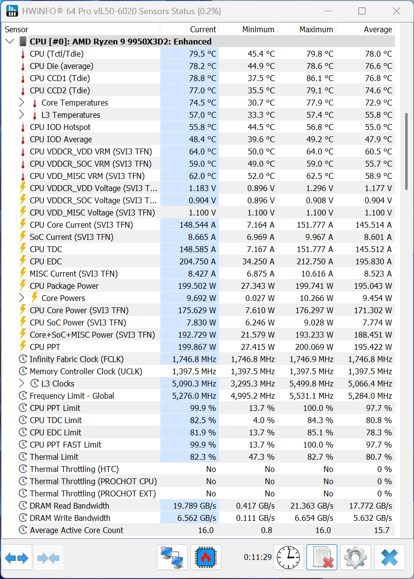
Task: Expand the L3 Clocks row
Action: [x=22, y=383]
